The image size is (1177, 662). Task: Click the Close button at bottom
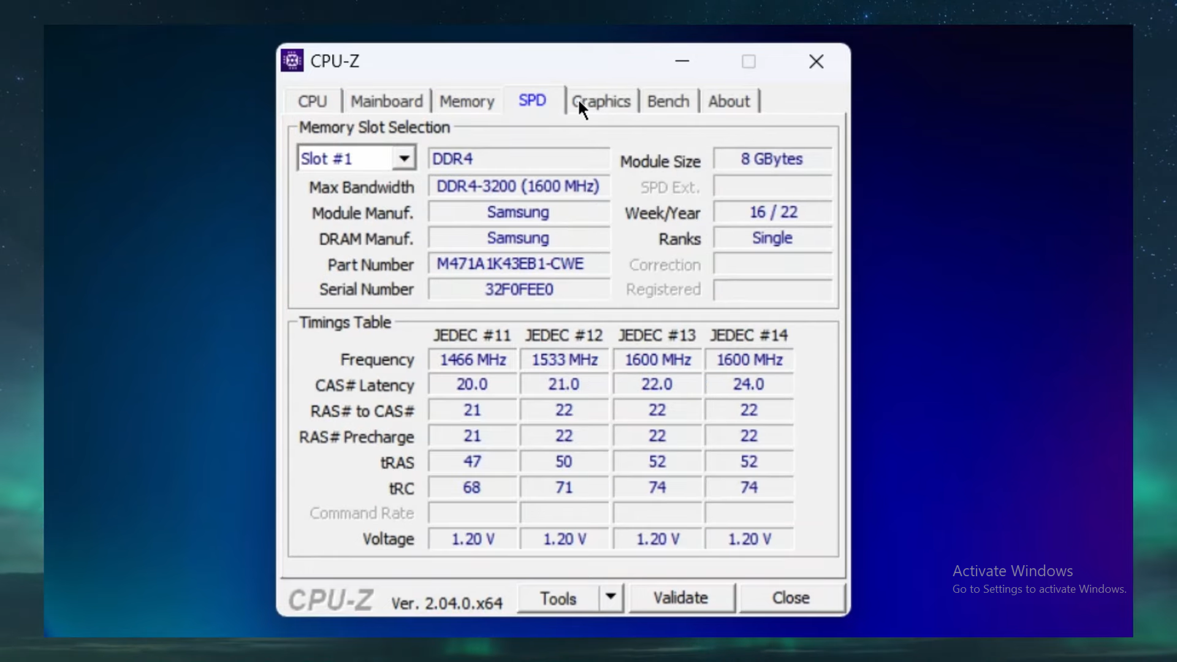point(791,598)
